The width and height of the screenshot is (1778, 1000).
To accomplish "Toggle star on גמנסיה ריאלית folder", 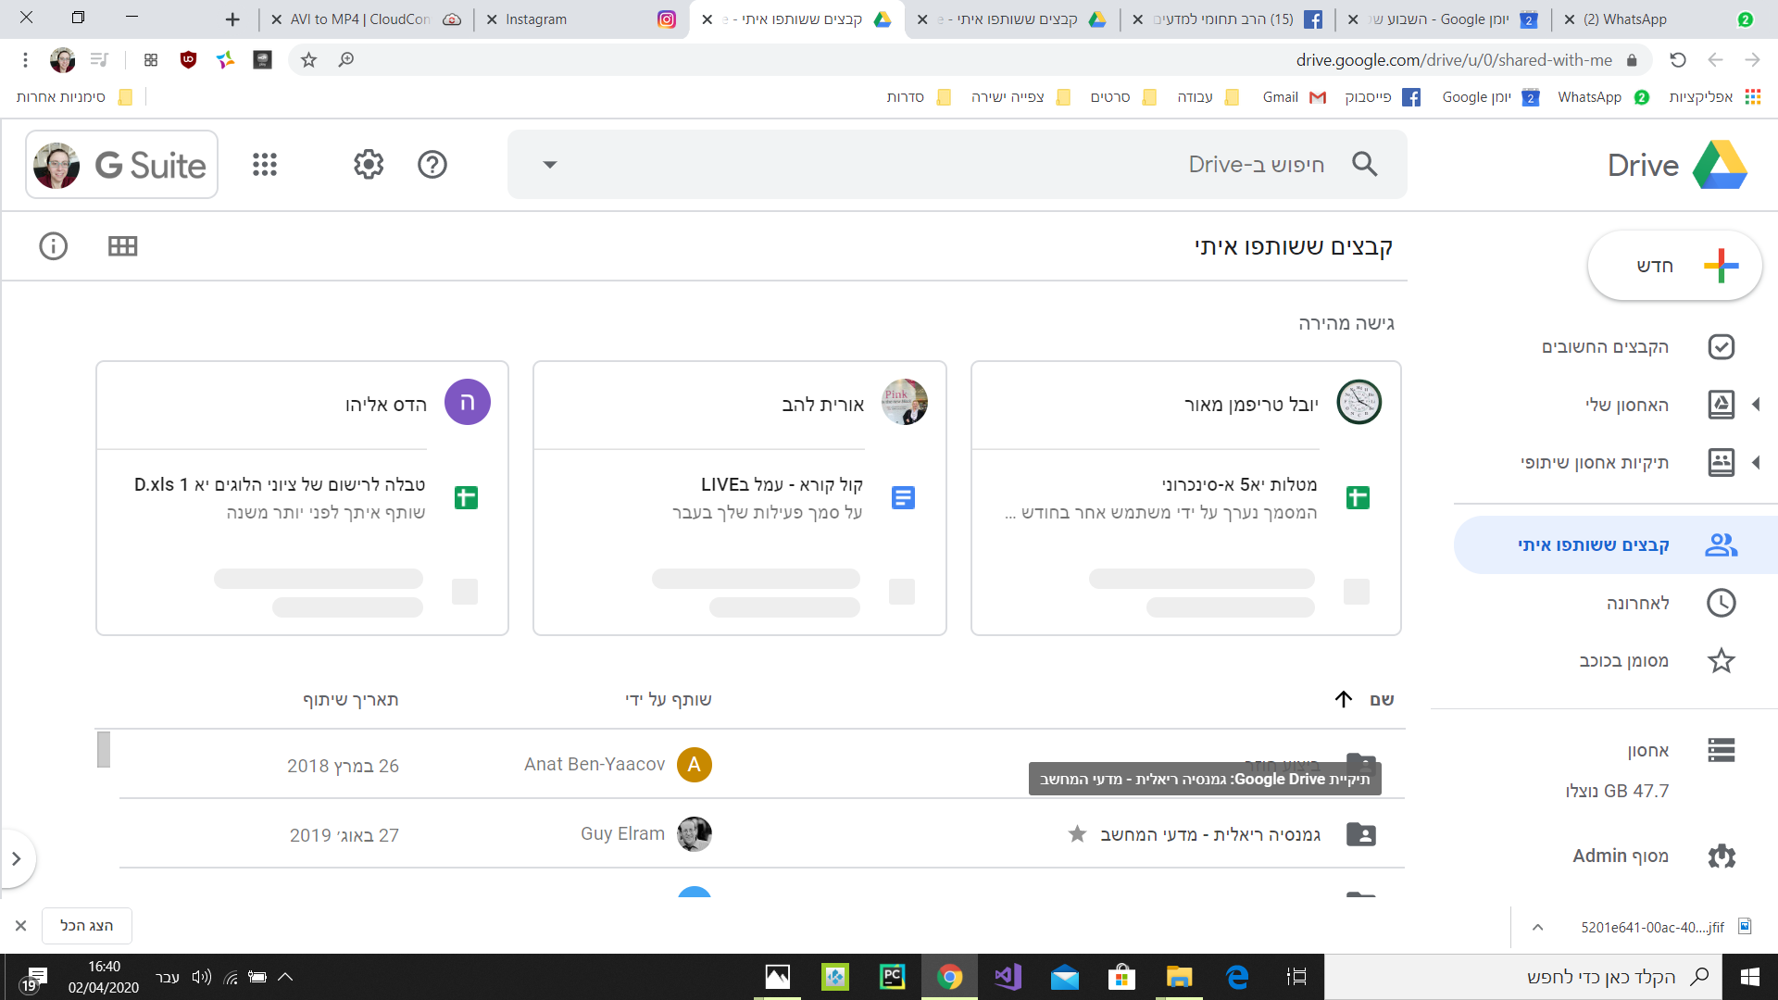I will click(x=1077, y=834).
